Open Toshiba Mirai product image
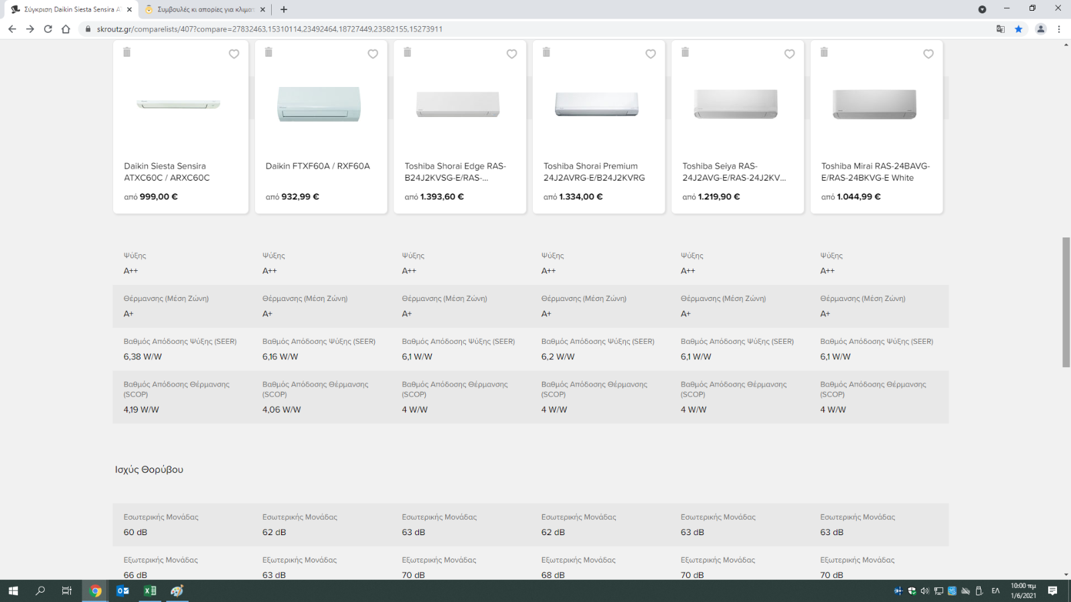1071x602 pixels. point(875,104)
